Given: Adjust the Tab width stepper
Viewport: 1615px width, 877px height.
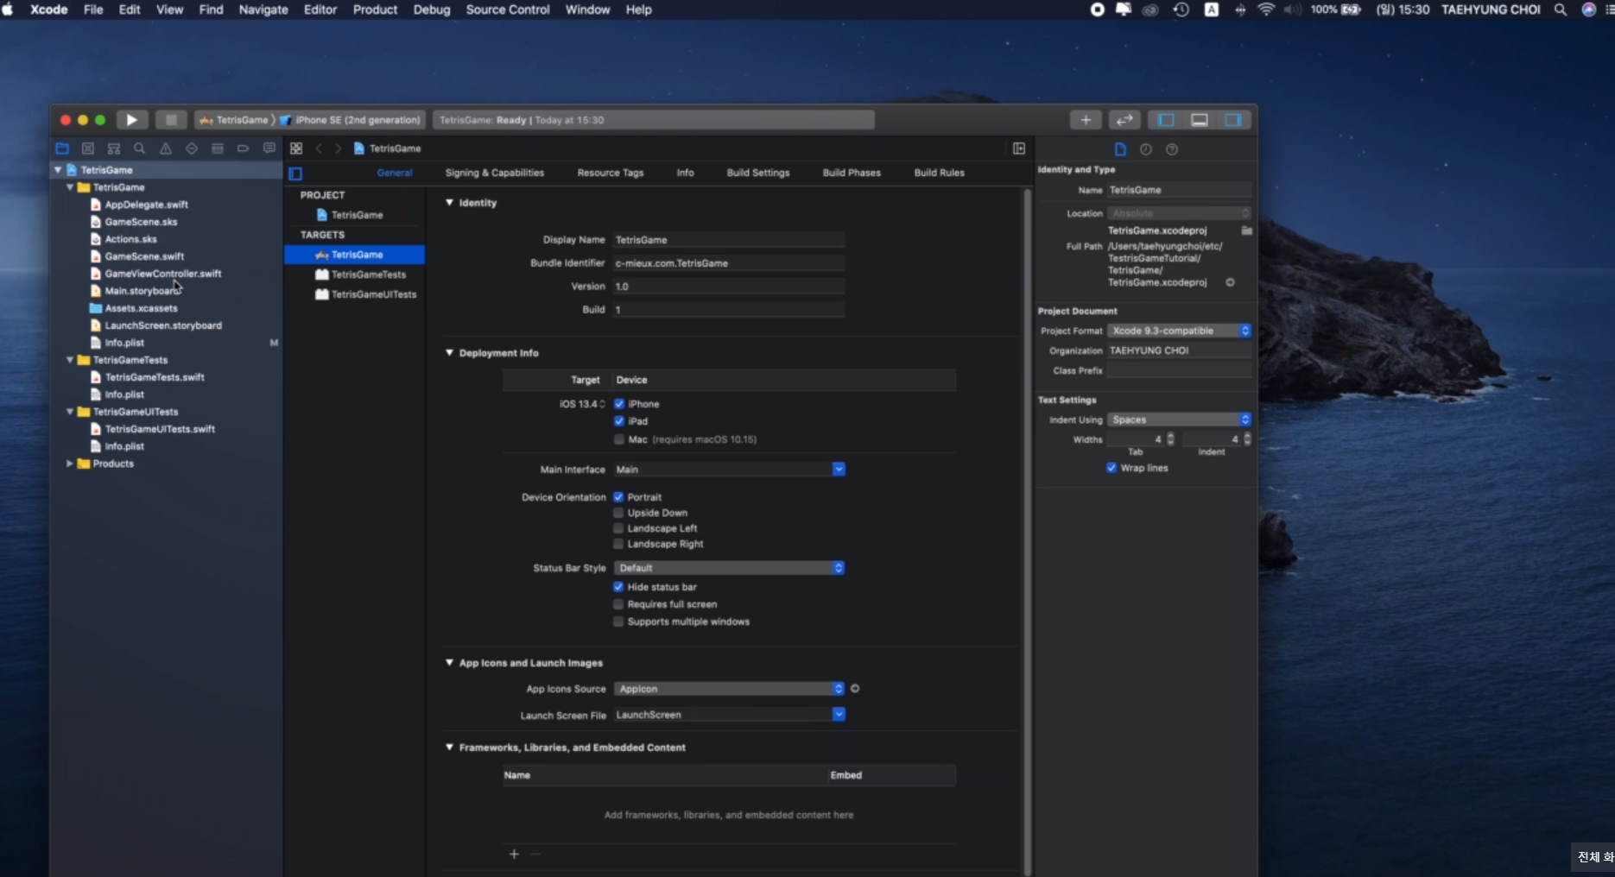Looking at the screenshot, I should 1170,439.
